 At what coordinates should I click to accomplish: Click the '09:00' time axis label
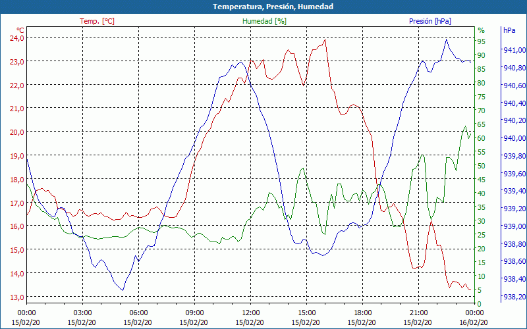click(194, 313)
